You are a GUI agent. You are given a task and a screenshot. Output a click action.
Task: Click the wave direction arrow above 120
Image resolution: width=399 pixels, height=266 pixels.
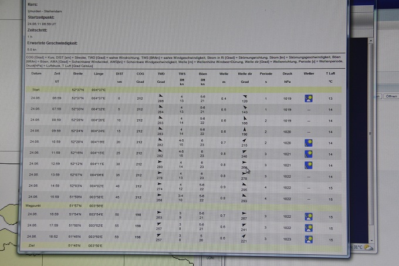[245, 95]
